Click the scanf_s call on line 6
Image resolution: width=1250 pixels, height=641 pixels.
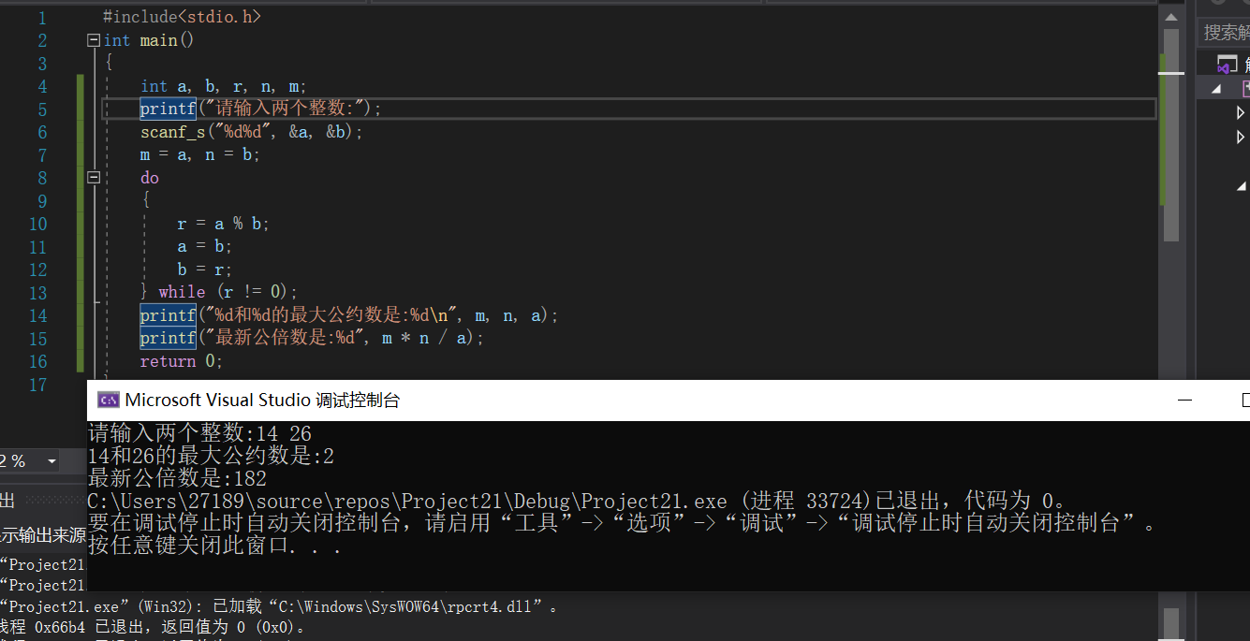click(251, 132)
